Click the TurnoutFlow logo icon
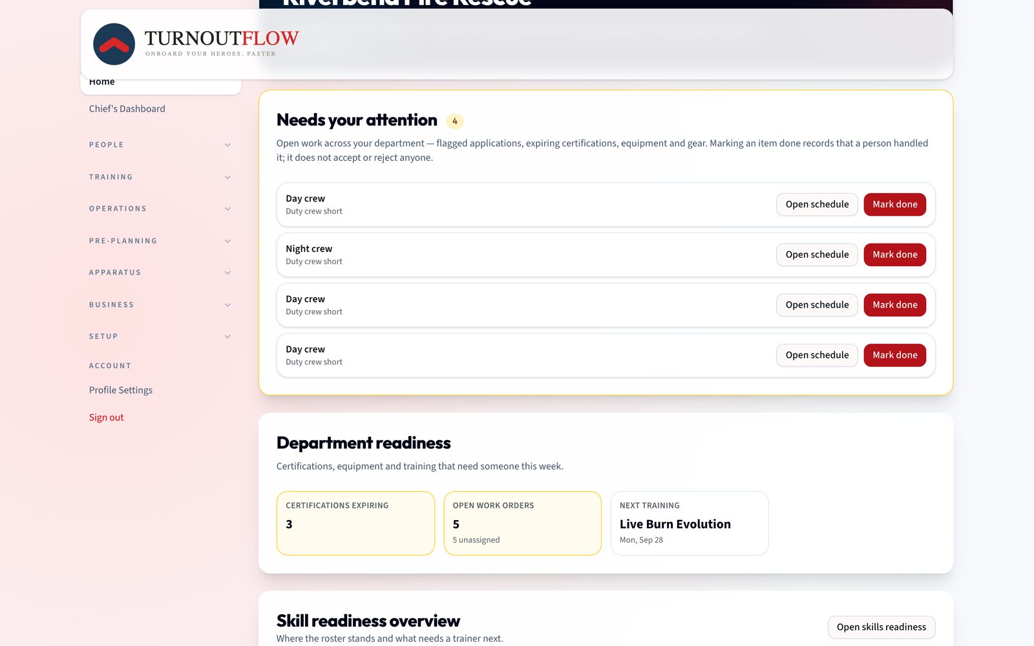Viewport: 1034px width, 646px height. point(114,44)
